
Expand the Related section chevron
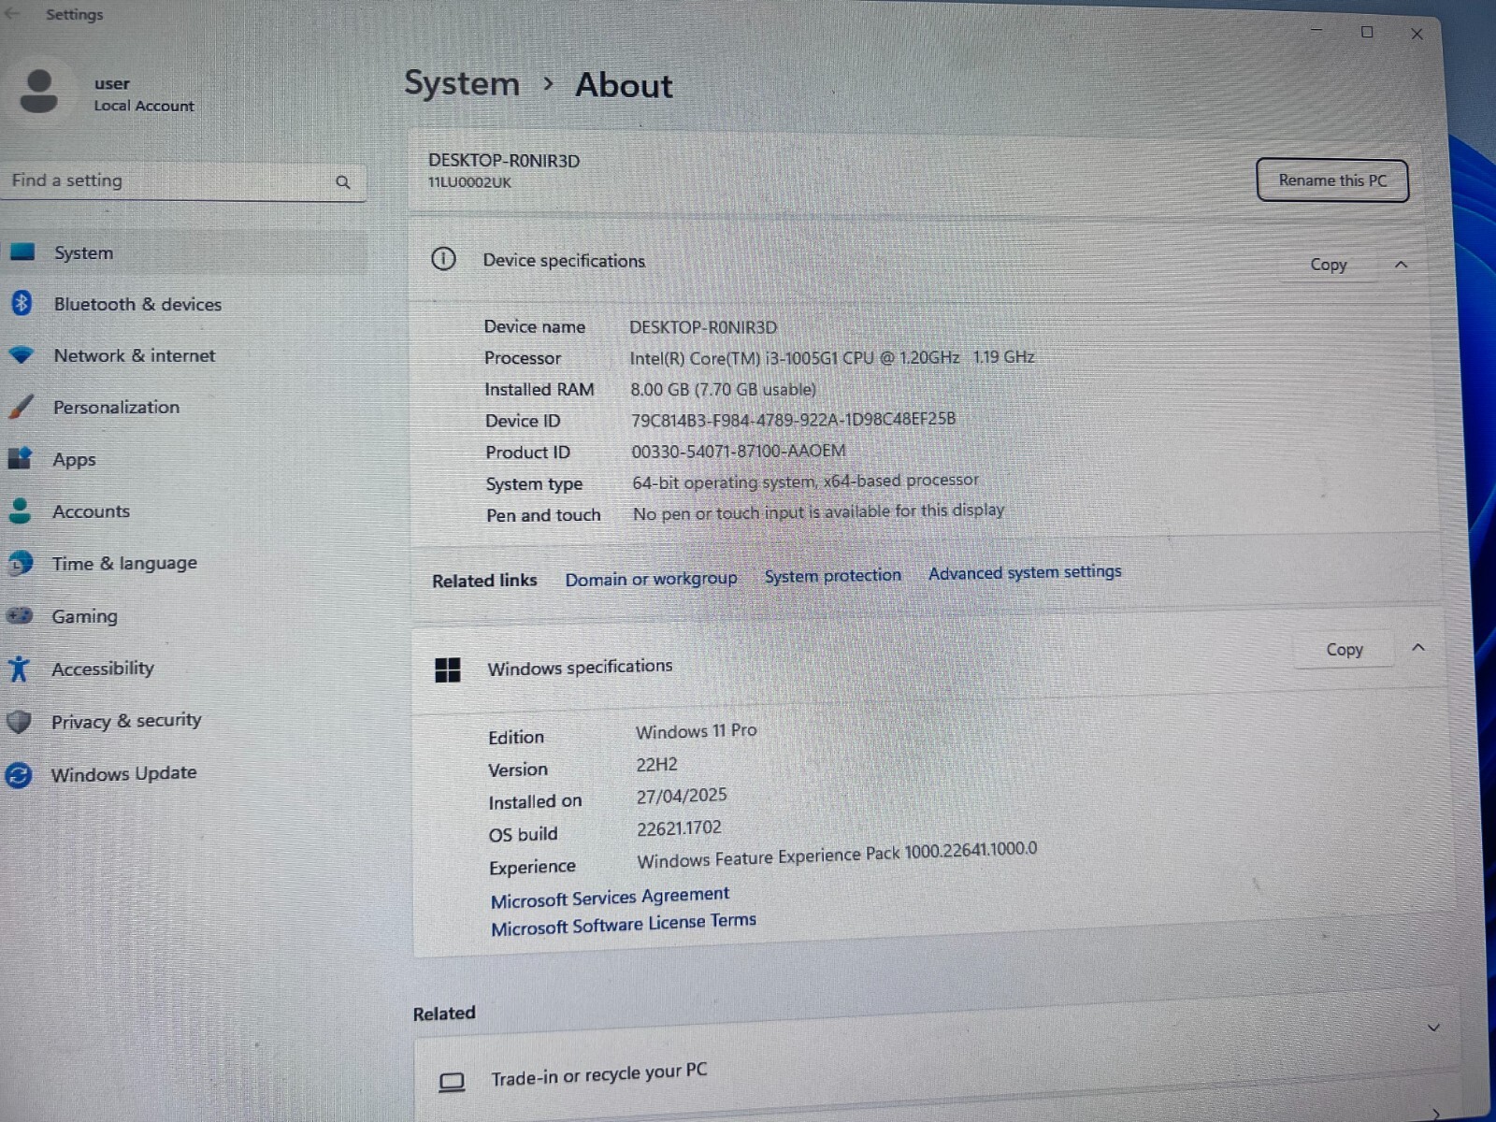point(1433,1028)
